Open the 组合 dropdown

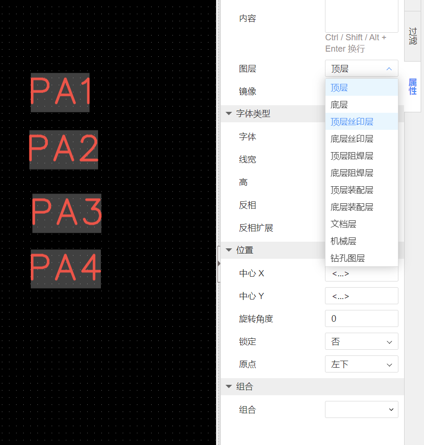(x=361, y=409)
